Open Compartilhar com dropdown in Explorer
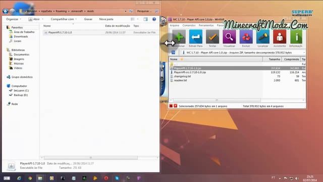Screen dimensions: 323x182 (64, 19)
